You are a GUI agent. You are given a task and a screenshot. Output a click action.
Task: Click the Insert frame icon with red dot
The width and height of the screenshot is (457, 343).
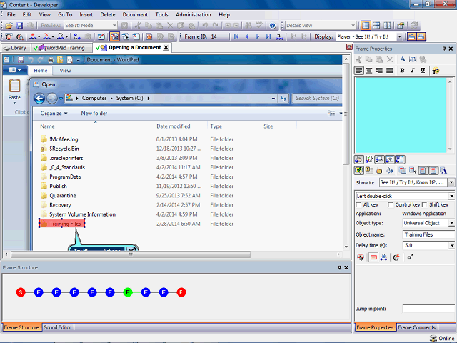pos(33,36)
